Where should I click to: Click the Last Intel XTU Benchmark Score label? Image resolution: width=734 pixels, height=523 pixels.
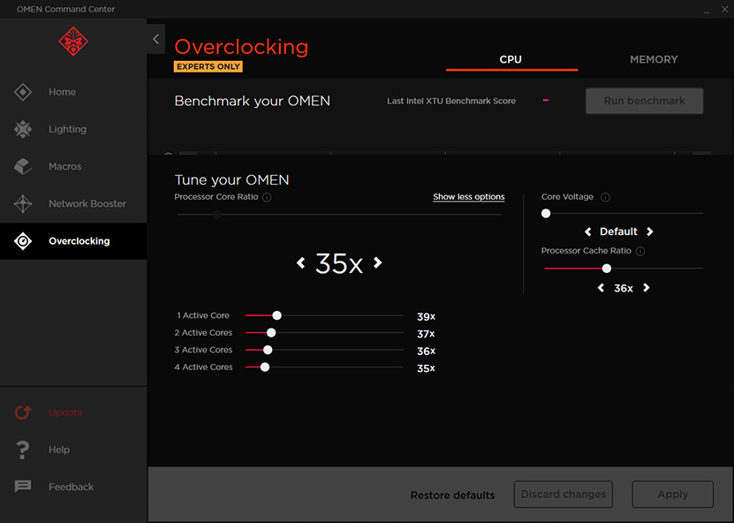pyautogui.click(x=451, y=101)
